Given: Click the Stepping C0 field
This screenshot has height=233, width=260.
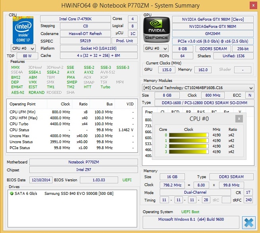Looking at the screenshot, I should coord(85,26).
